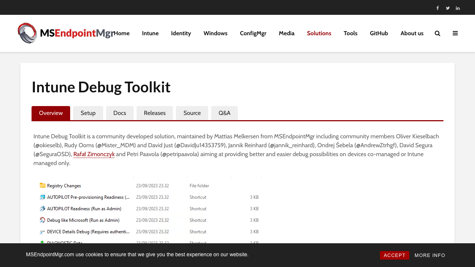Open the Twitter social icon

448,8
